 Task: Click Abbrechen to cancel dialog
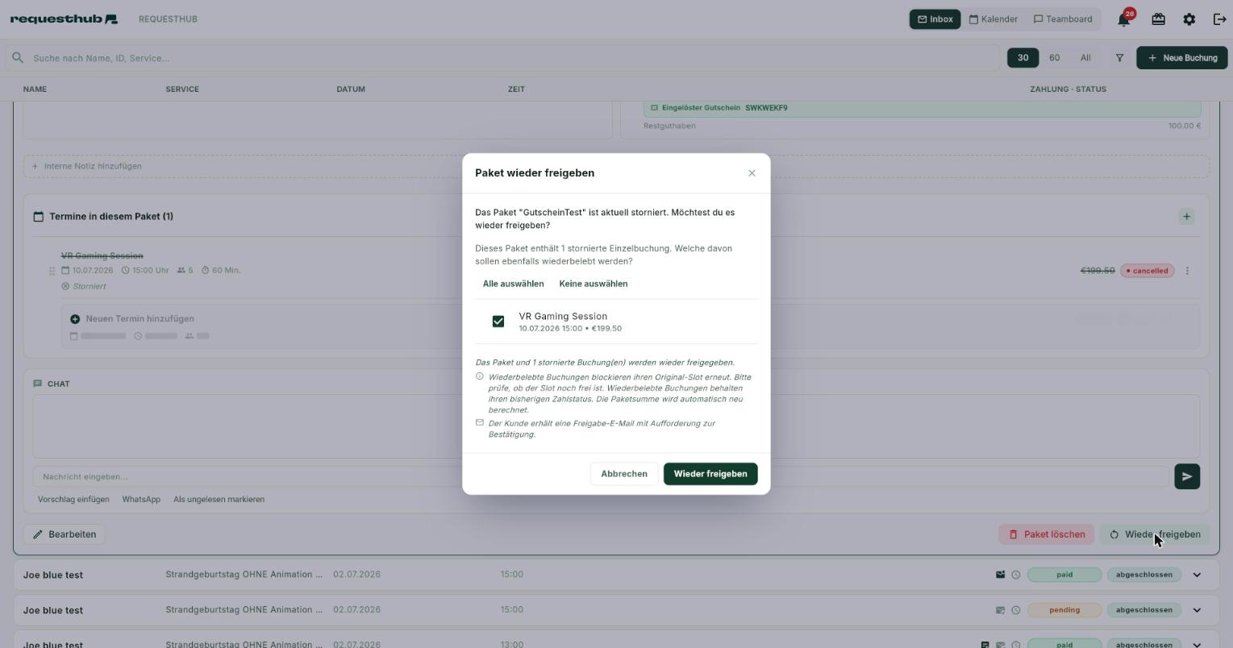624,474
